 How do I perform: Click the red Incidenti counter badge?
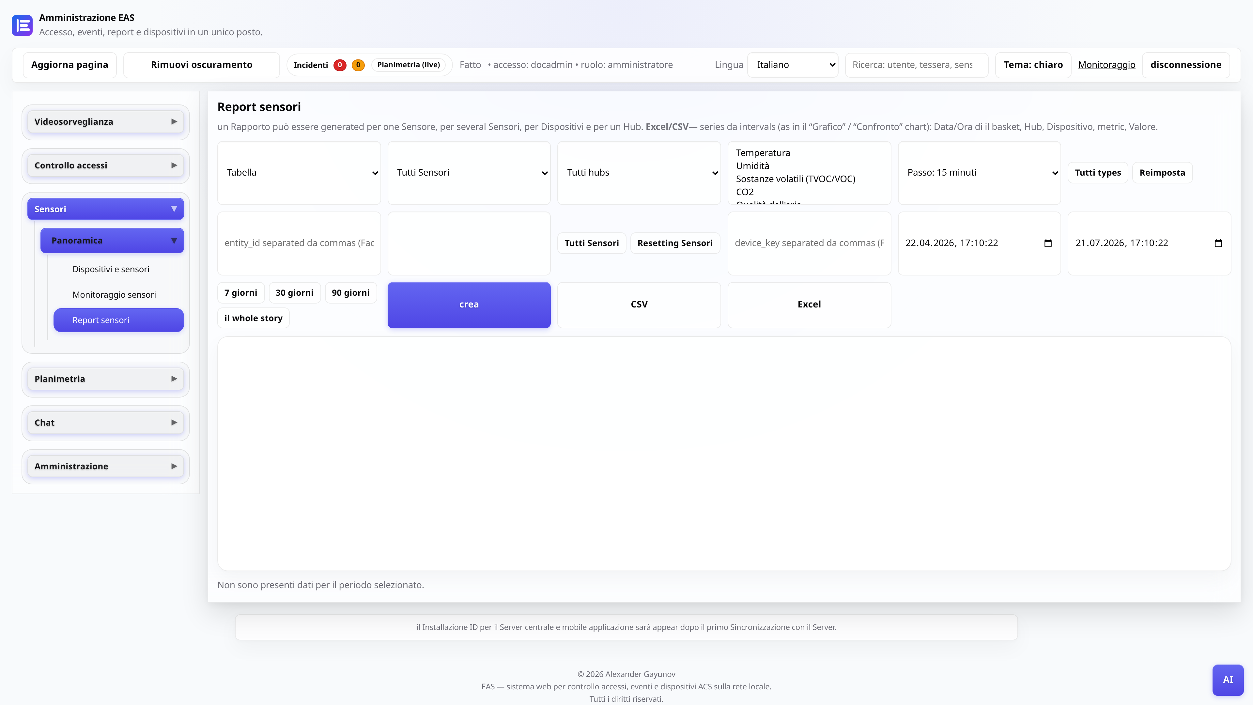pyautogui.click(x=339, y=65)
